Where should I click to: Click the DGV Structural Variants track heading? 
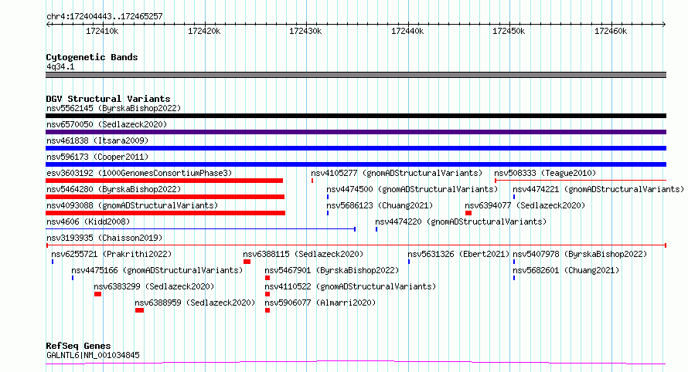click(x=108, y=99)
